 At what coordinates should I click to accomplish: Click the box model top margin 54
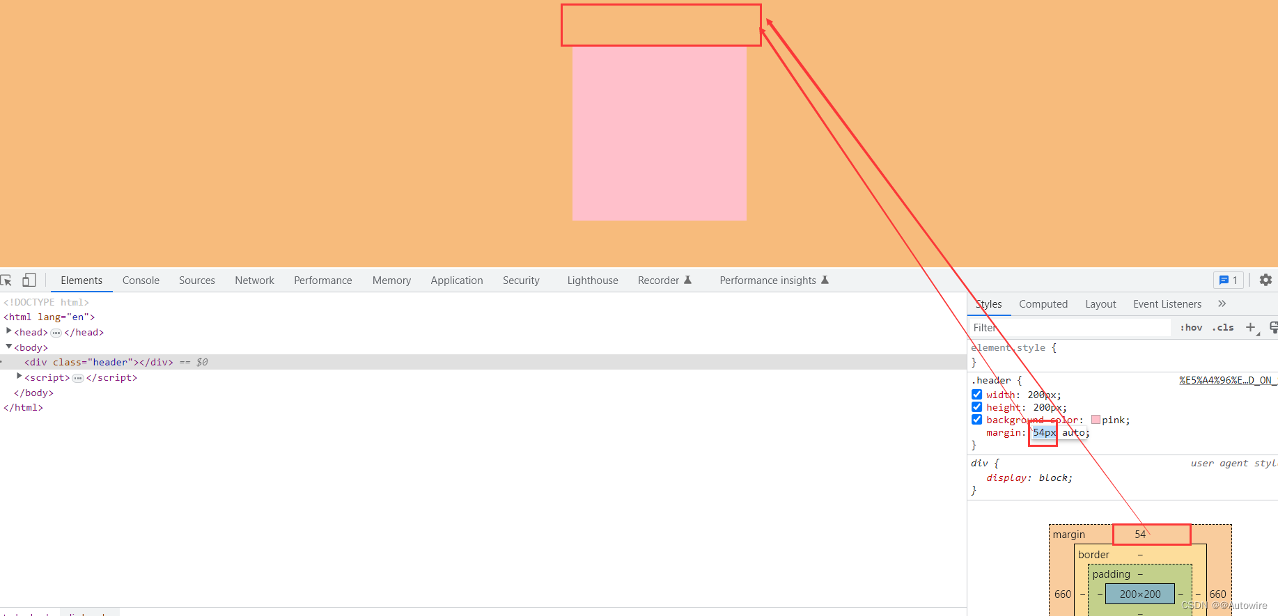(x=1140, y=534)
